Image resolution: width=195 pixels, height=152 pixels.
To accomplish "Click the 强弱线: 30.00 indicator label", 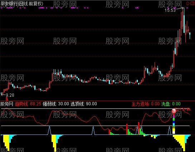I will [56, 104].
